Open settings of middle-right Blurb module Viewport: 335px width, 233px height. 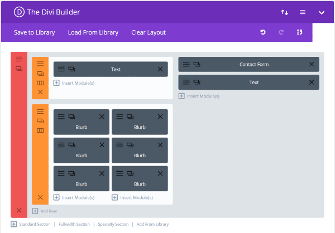[x=119, y=145]
